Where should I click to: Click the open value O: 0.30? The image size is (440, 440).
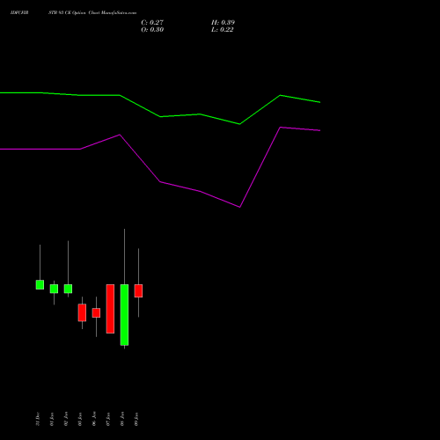pos(152,29)
